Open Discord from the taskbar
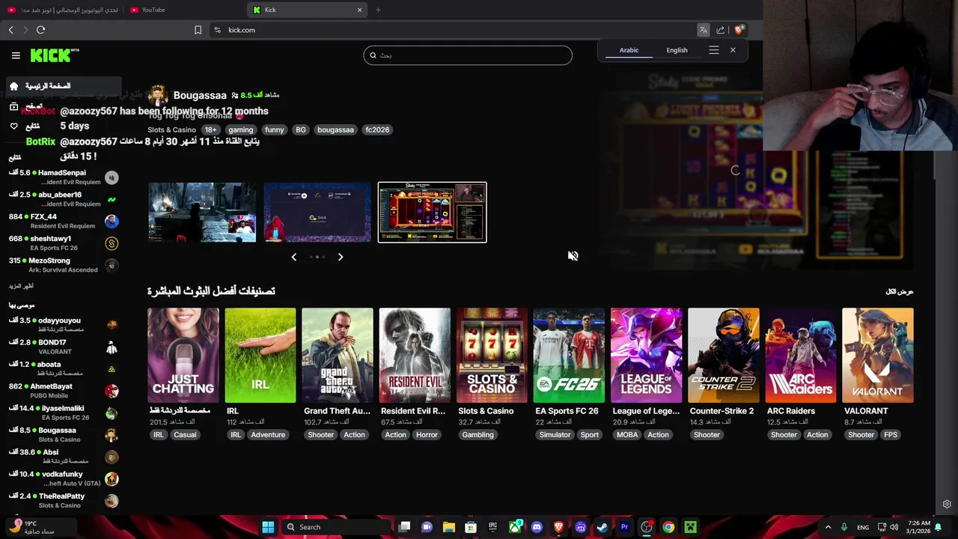The width and height of the screenshot is (958, 539). (x=537, y=527)
